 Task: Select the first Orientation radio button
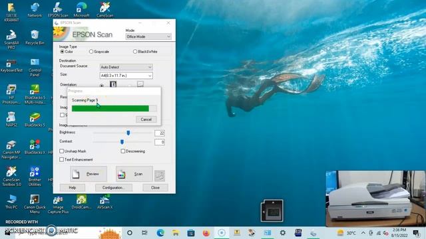pyautogui.click(x=102, y=86)
